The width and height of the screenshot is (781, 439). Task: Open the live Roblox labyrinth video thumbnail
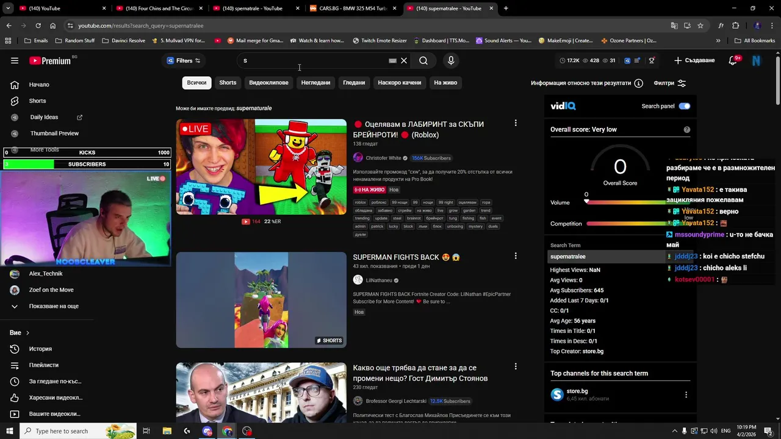pyautogui.click(x=261, y=166)
